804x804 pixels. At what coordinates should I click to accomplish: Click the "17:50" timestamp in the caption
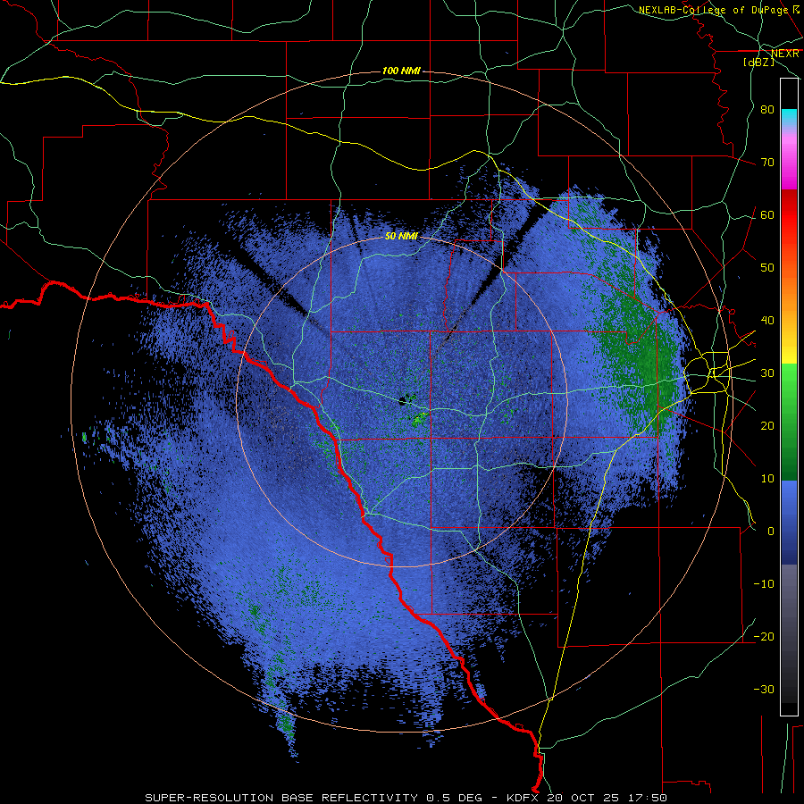pyautogui.click(x=649, y=798)
